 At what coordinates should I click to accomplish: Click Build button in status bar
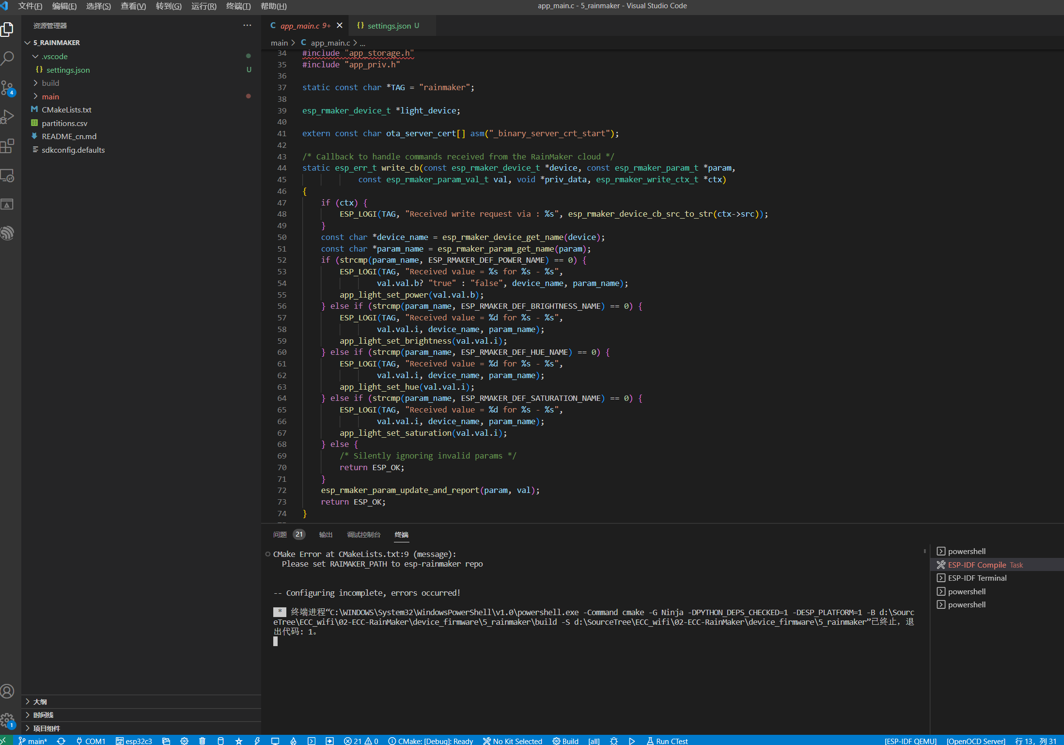[565, 741]
